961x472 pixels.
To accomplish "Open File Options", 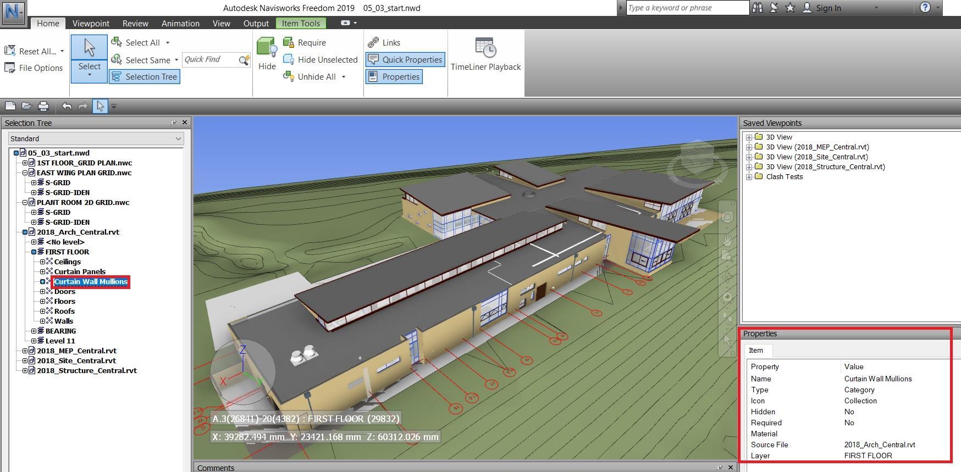I will point(34,68).
